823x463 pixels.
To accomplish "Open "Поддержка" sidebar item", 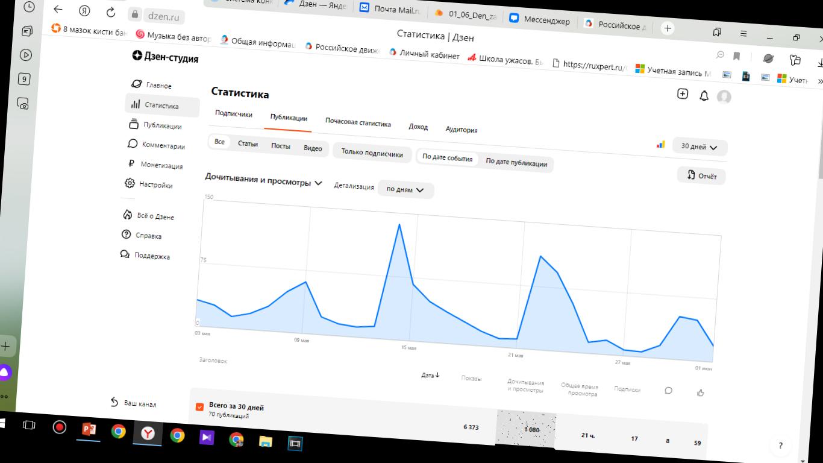I will point(145,255).
